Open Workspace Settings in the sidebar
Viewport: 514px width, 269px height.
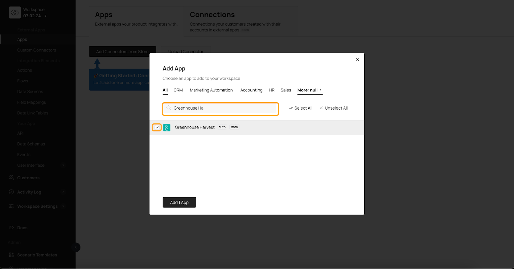(x=37, y=206)
